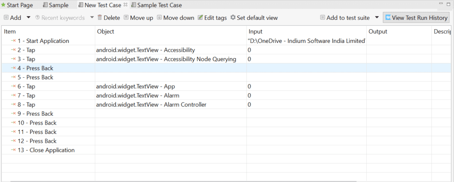Close the New Test Case tab
The height and width of the screenshot is (182, 454).
(125, 5)
